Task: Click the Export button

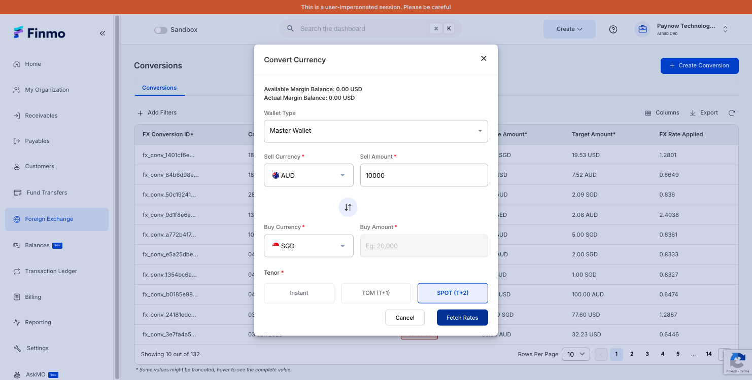Action: tap(704, 112)
